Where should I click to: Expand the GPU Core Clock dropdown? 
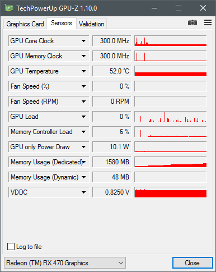point(84,41)
